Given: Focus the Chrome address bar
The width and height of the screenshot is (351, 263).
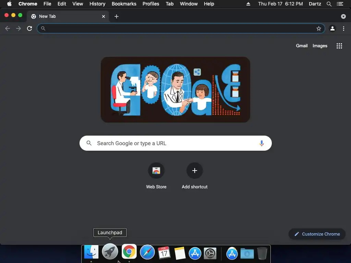Looking at the screenshot, I should point(181,28).
